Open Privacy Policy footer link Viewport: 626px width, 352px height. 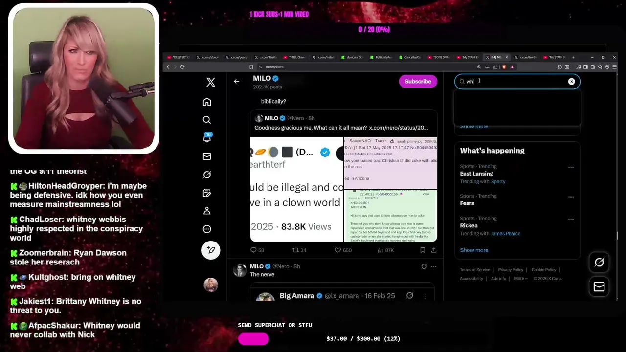(511, 270)
